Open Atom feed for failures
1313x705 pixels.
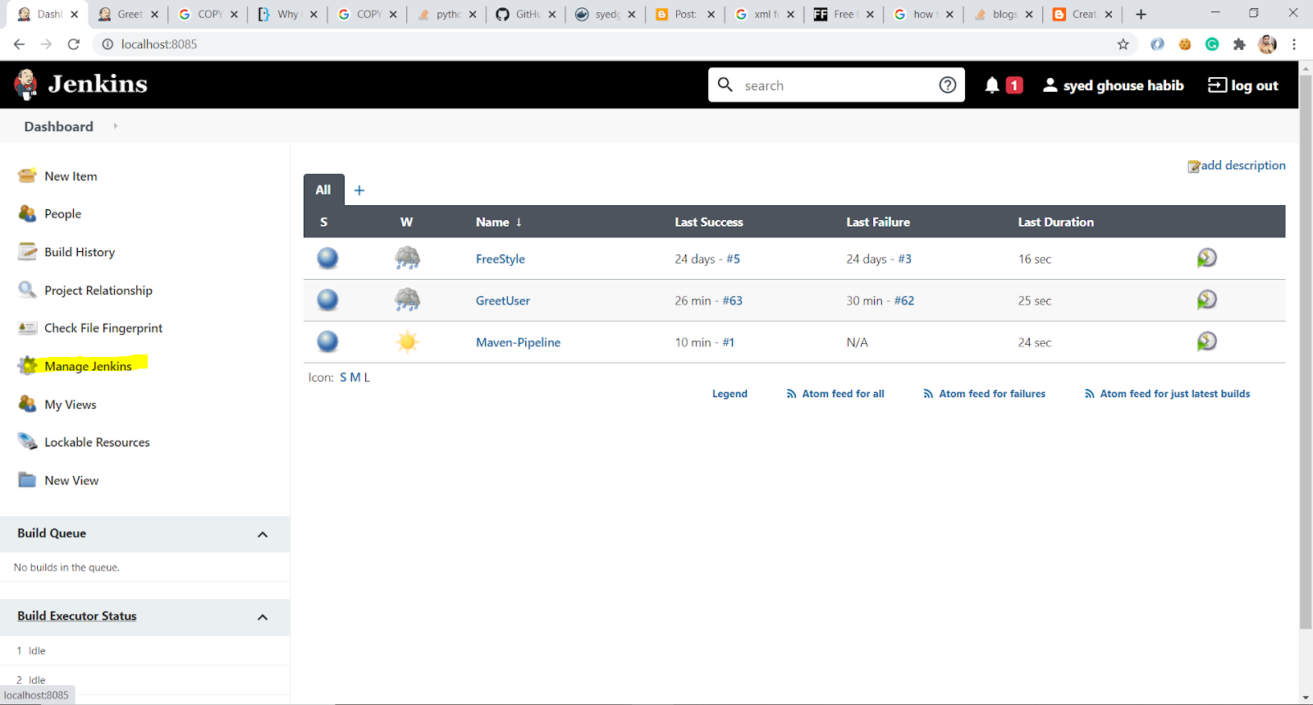click(985, 394)
